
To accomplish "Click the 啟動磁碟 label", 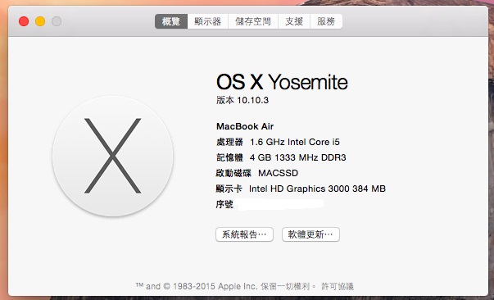I will (233, 173).
